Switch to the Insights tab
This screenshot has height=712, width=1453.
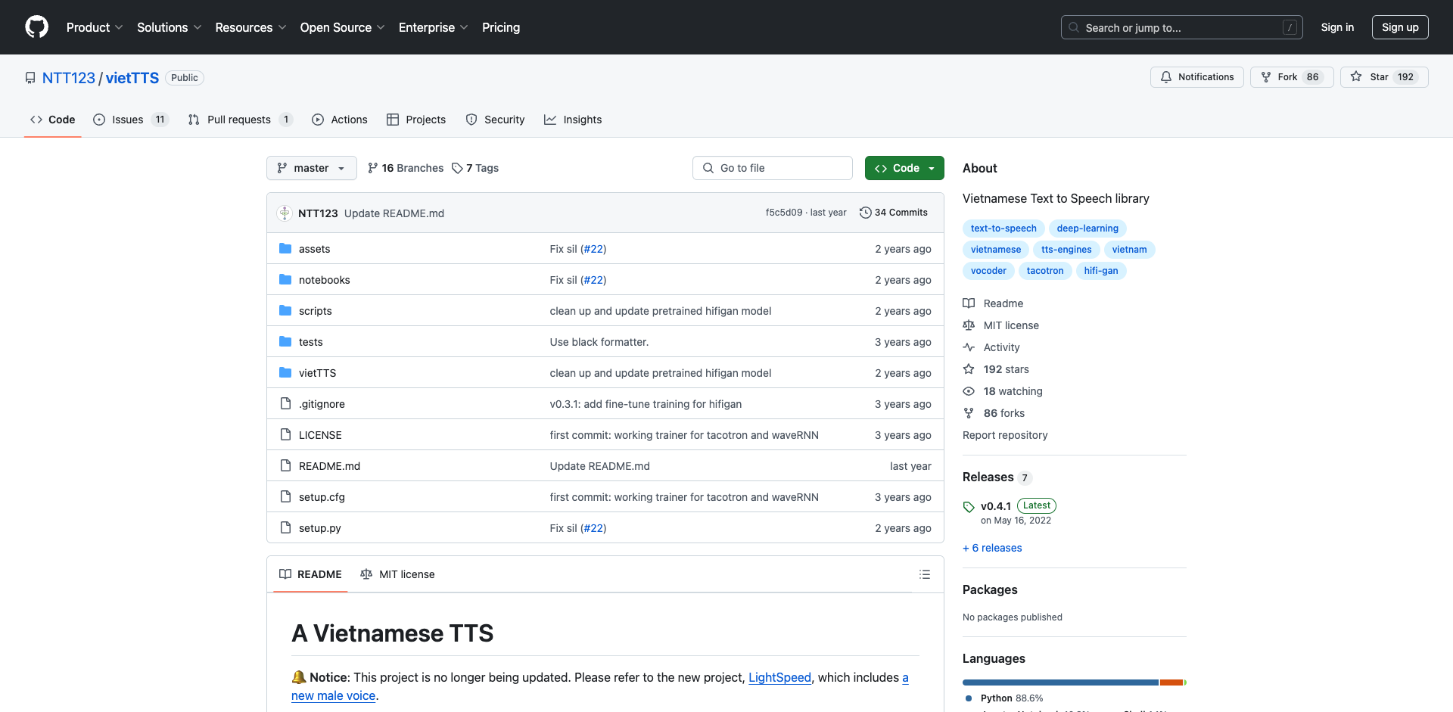coord(573,120)
